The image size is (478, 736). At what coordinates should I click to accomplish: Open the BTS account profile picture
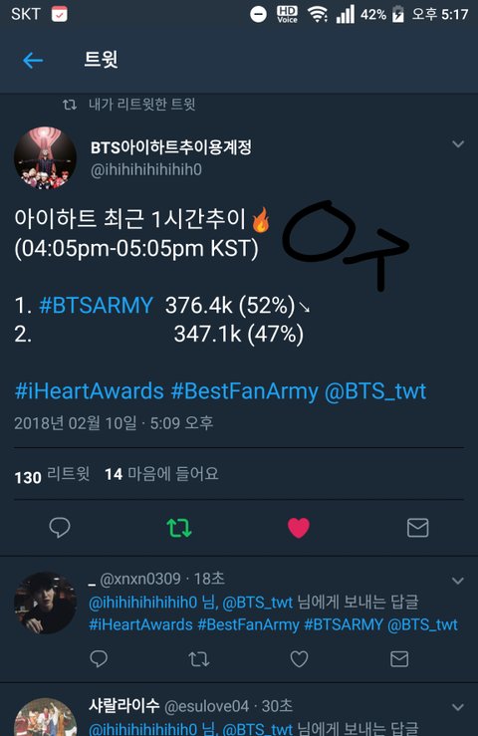(45, 157)
